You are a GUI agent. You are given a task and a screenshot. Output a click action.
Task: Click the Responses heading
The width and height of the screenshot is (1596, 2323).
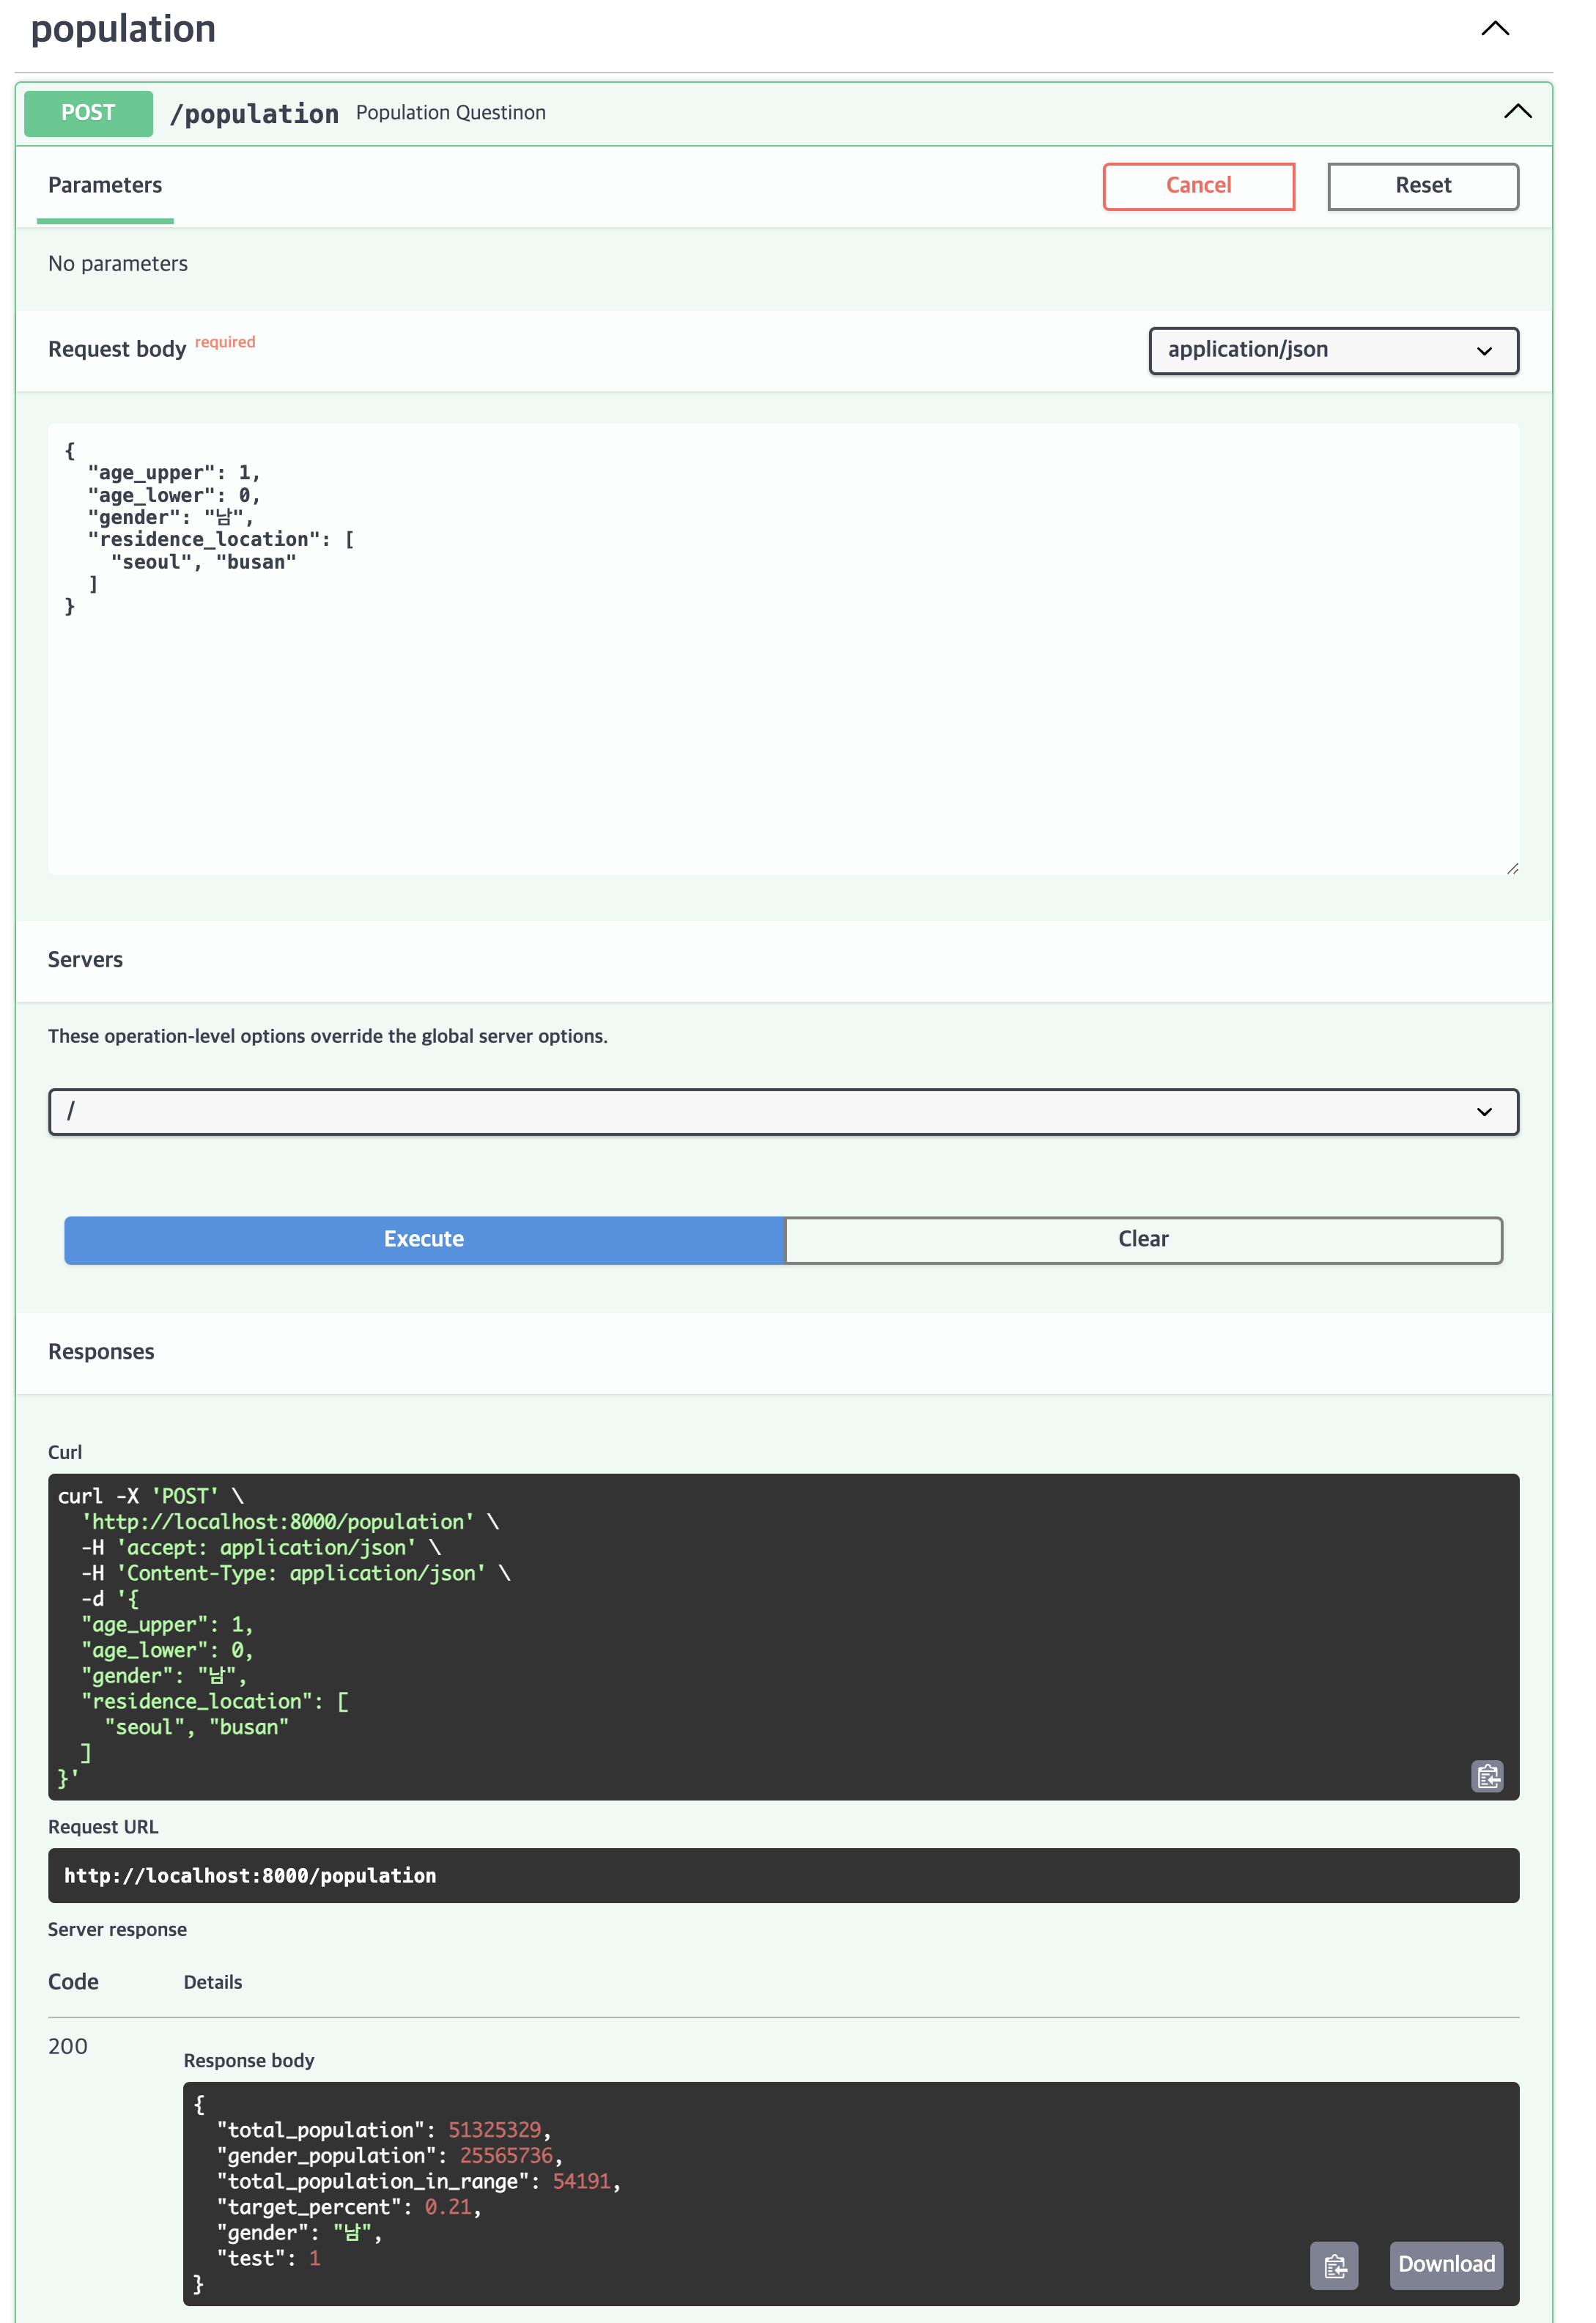click(x=101, y=1352)
